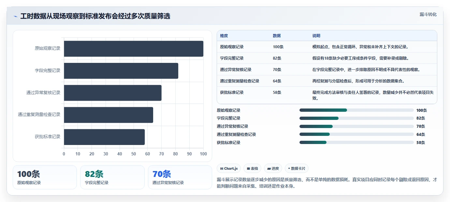Click the 字段完整记录 progress bar

[356, 118]
